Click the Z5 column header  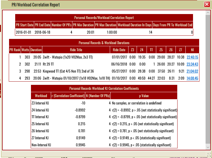(161, 50)
